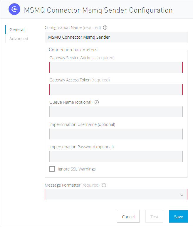This screenshot has width=193, height=227.
Task: Click into Gateway Access Token field
Action: [x=116, y=90]
